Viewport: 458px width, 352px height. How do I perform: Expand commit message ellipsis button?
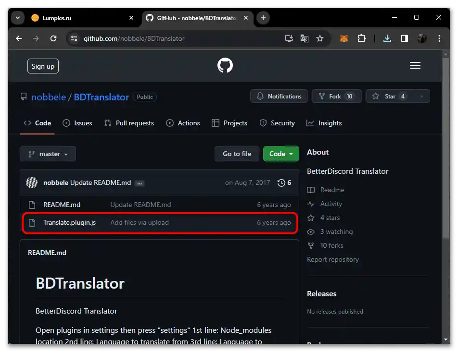140,183
